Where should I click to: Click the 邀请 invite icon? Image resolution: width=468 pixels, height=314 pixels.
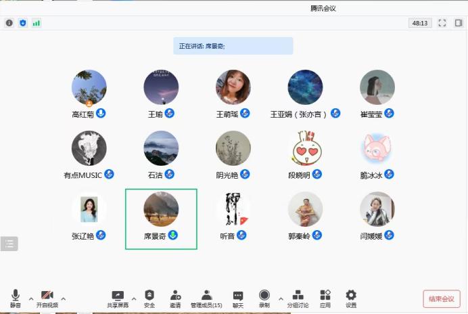click(x=175, y=298)
